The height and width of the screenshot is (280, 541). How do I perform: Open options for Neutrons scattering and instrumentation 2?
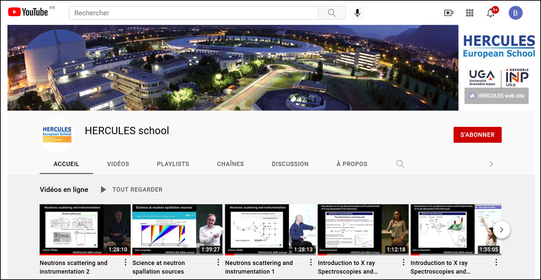pyautogui.click(x=125, y=262)
